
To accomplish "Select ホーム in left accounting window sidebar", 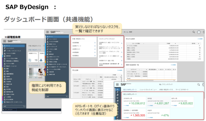I will pyautogui.click(x=14, y=46).
